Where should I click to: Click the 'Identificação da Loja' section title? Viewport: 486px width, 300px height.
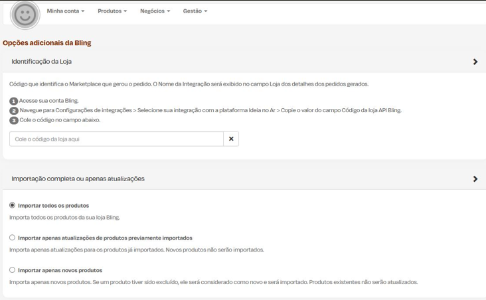(41, 62)
